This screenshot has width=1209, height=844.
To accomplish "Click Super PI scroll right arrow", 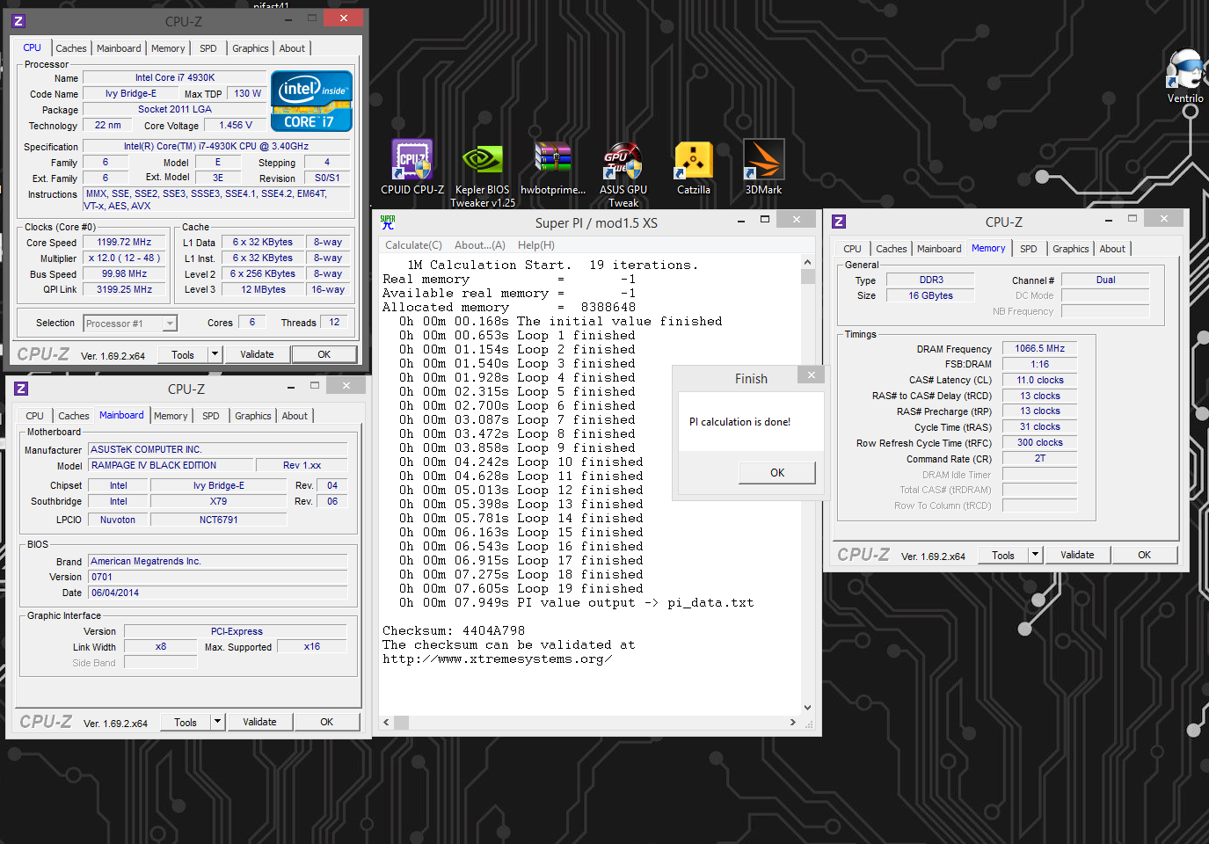I will (x=793, y=723).
